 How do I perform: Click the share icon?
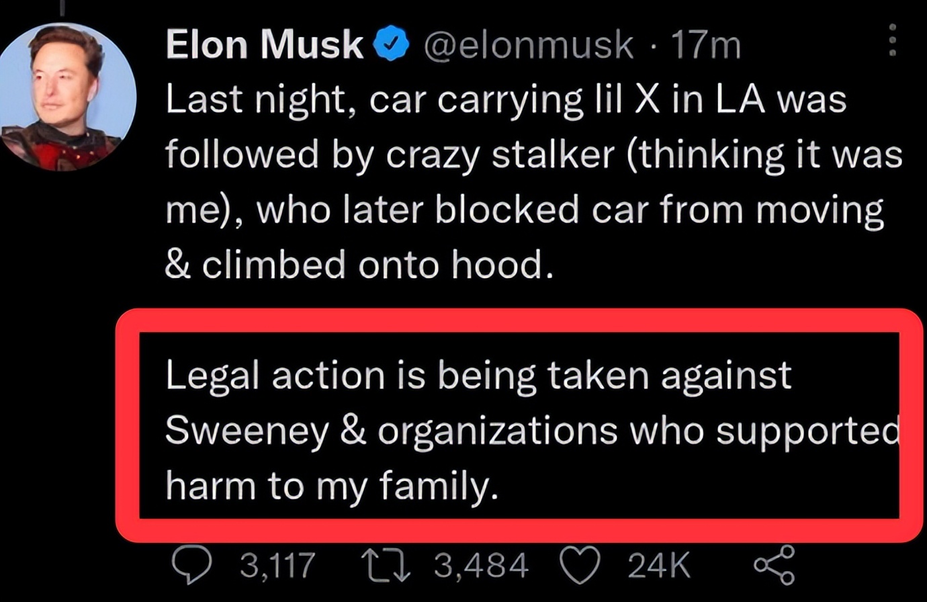point(774,565)
